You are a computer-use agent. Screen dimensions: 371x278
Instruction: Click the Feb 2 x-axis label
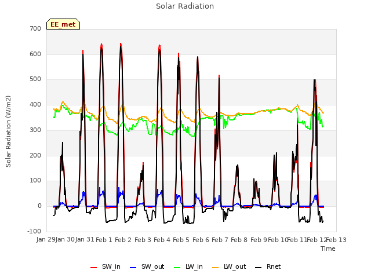coord(123,240)
